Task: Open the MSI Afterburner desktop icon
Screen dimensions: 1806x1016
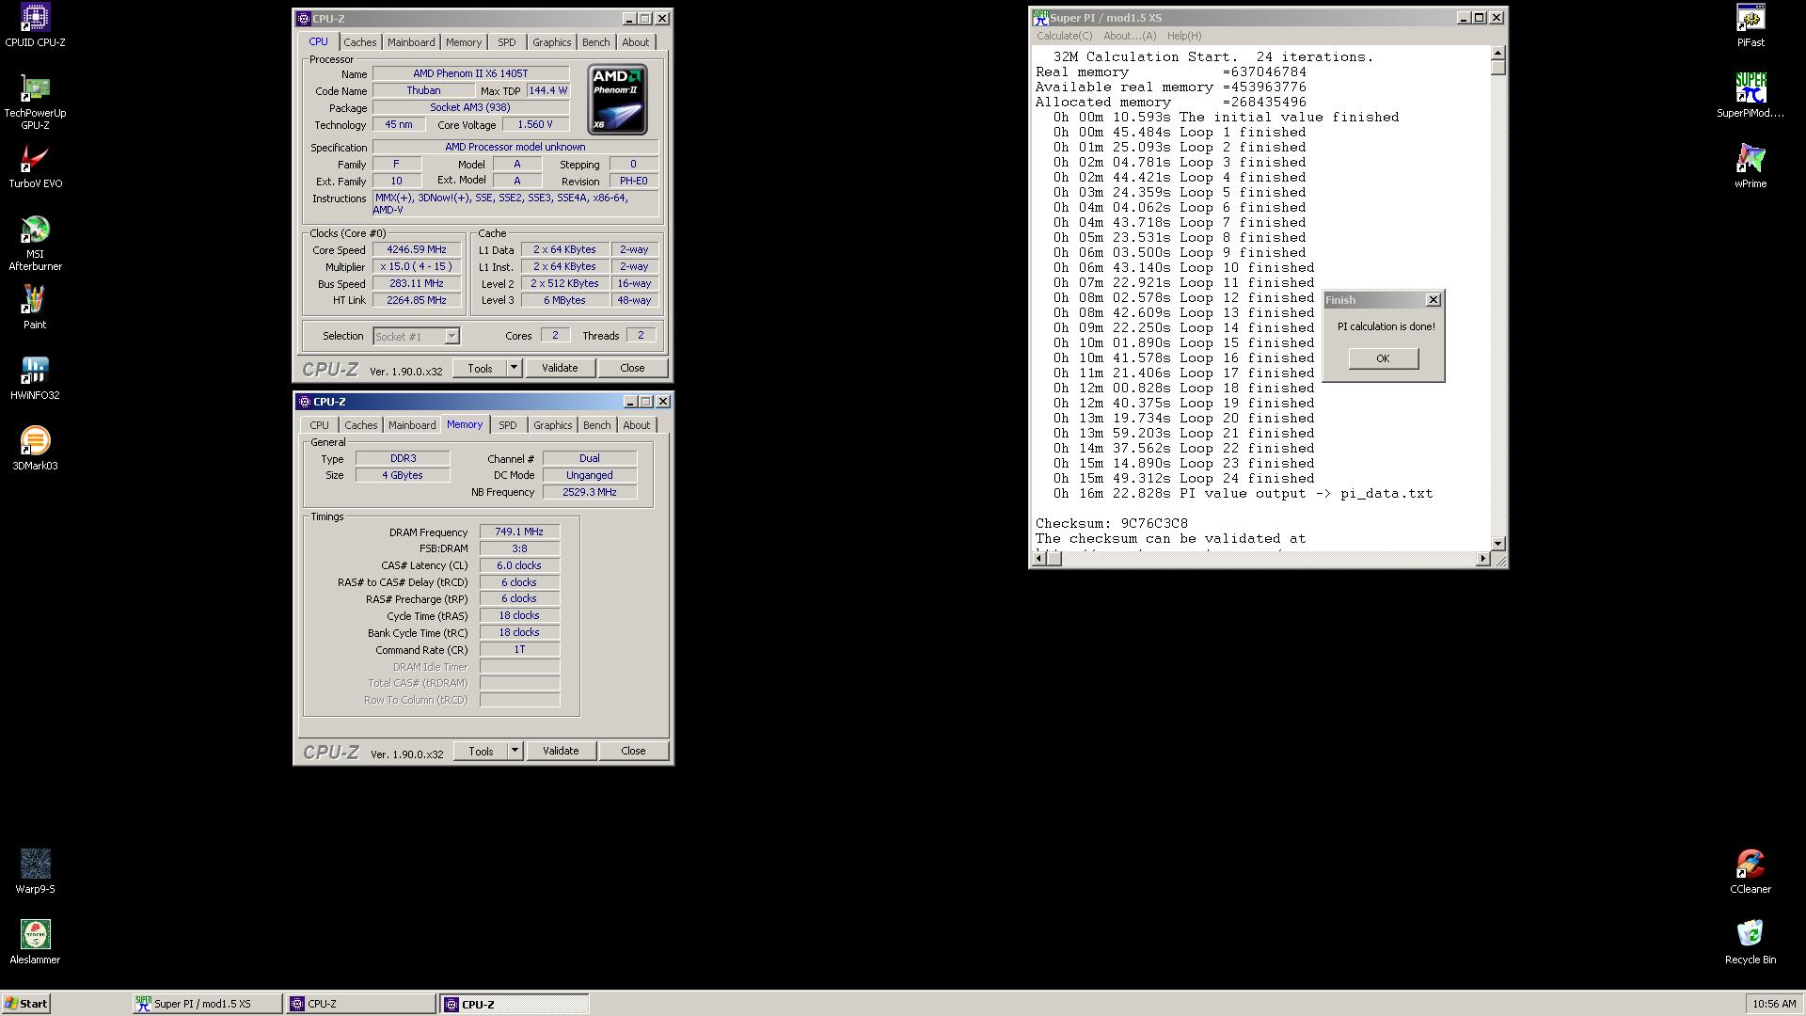Action: (x=35, y=243)
